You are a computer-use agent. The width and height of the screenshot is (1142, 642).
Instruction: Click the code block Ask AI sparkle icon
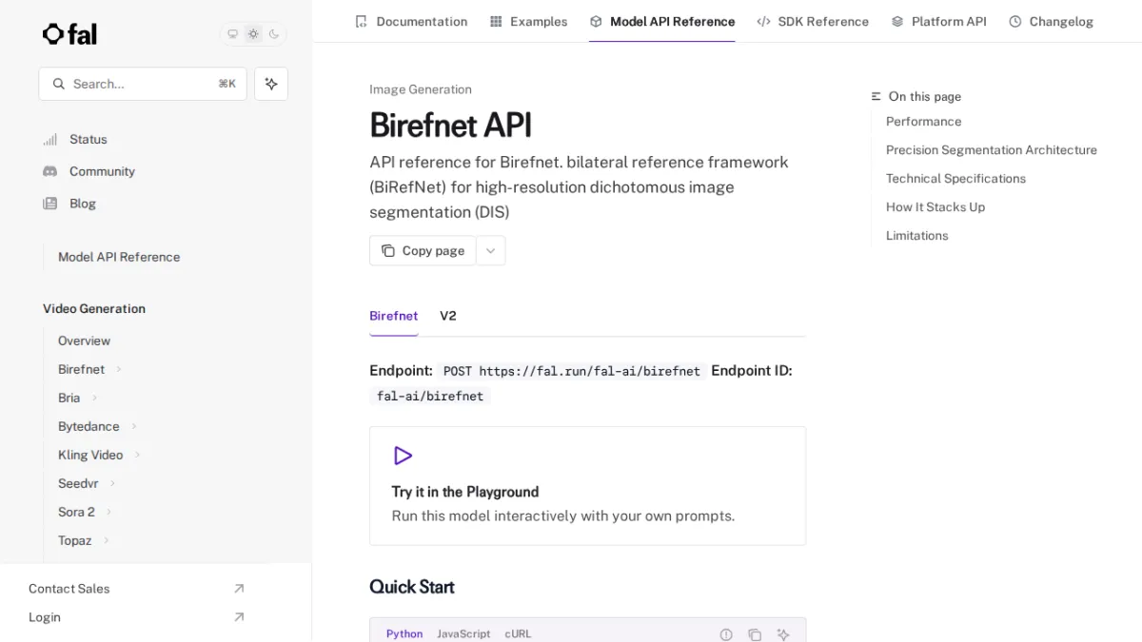[783, 634]
